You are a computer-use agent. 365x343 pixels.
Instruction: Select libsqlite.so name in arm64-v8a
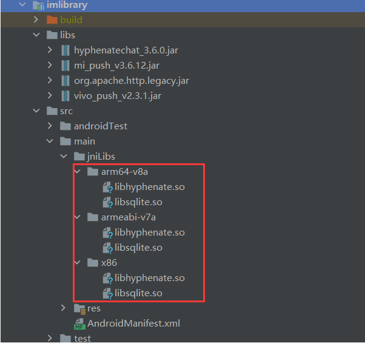pyautogui.click(x=138, y=202)
